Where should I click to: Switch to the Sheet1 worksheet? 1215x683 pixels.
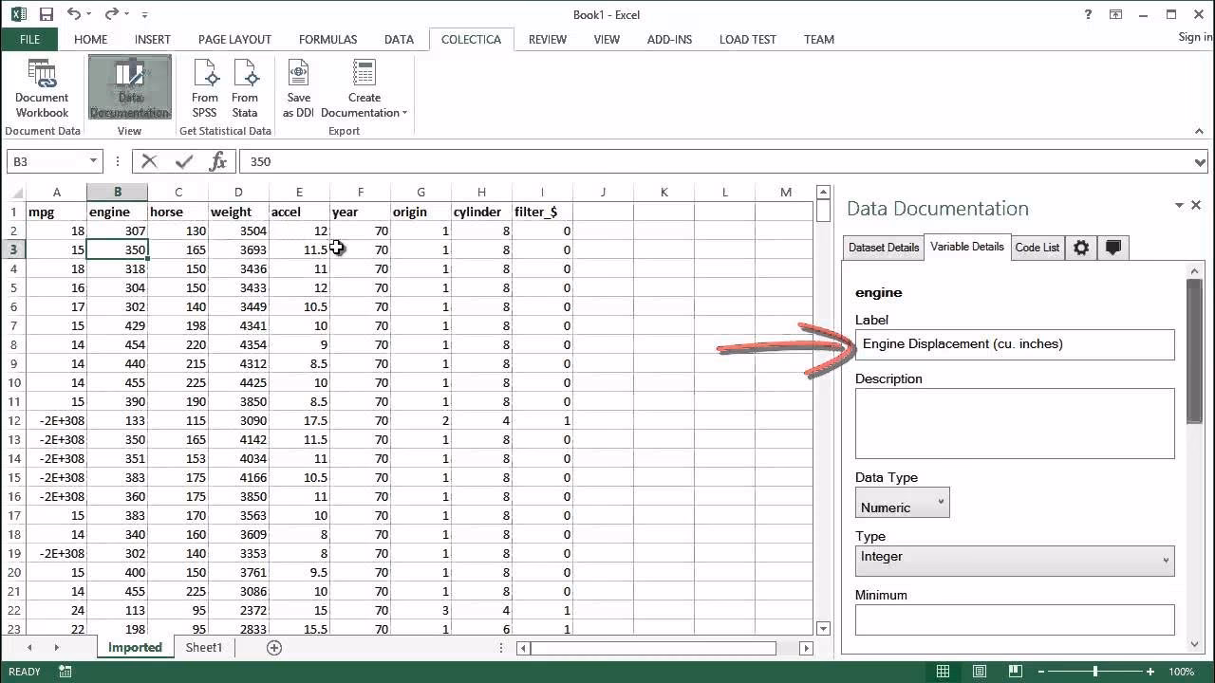pyautogui.click(x=203, y=647)
